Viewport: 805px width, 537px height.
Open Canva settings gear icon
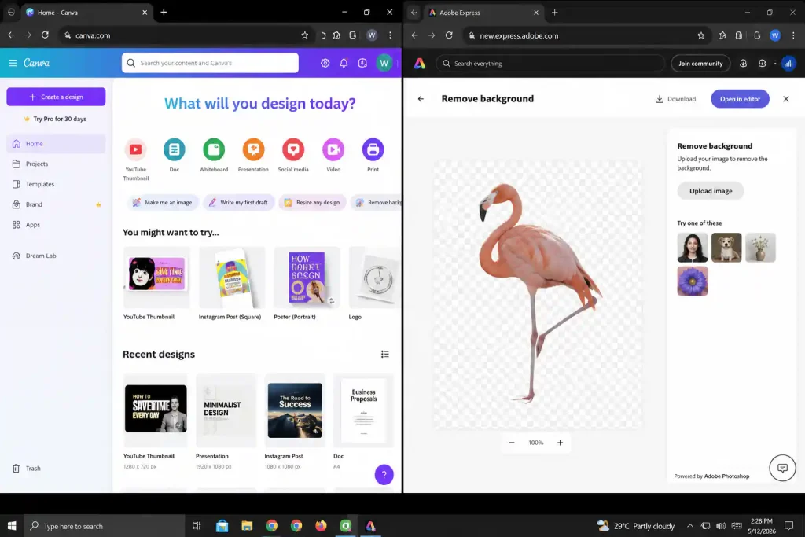pos(325,63)
